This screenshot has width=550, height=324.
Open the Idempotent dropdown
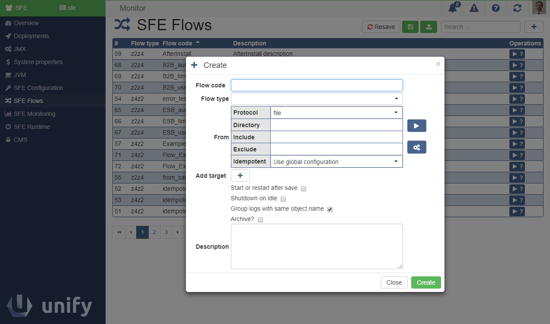pos(336,162)
